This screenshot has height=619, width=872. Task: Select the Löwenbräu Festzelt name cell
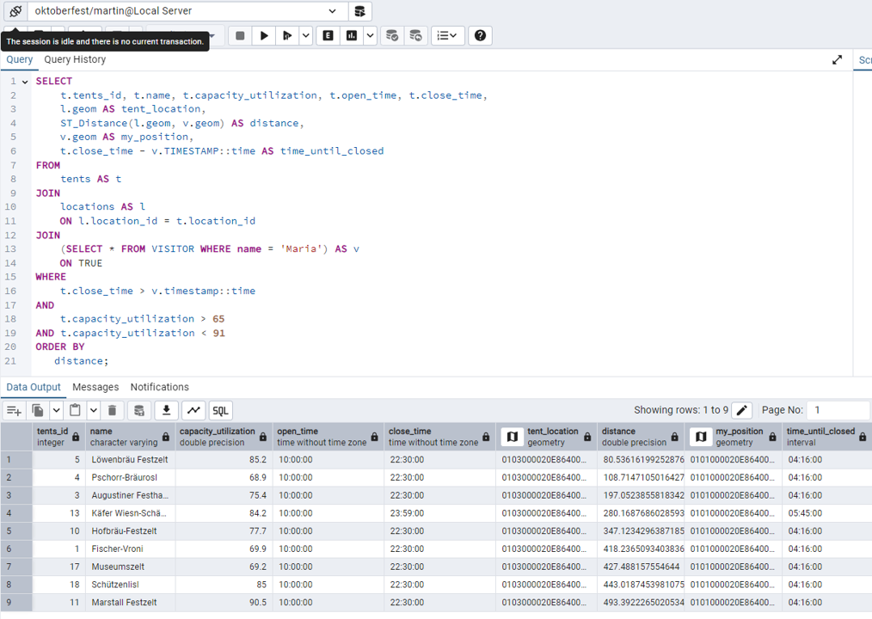(130, 460)
